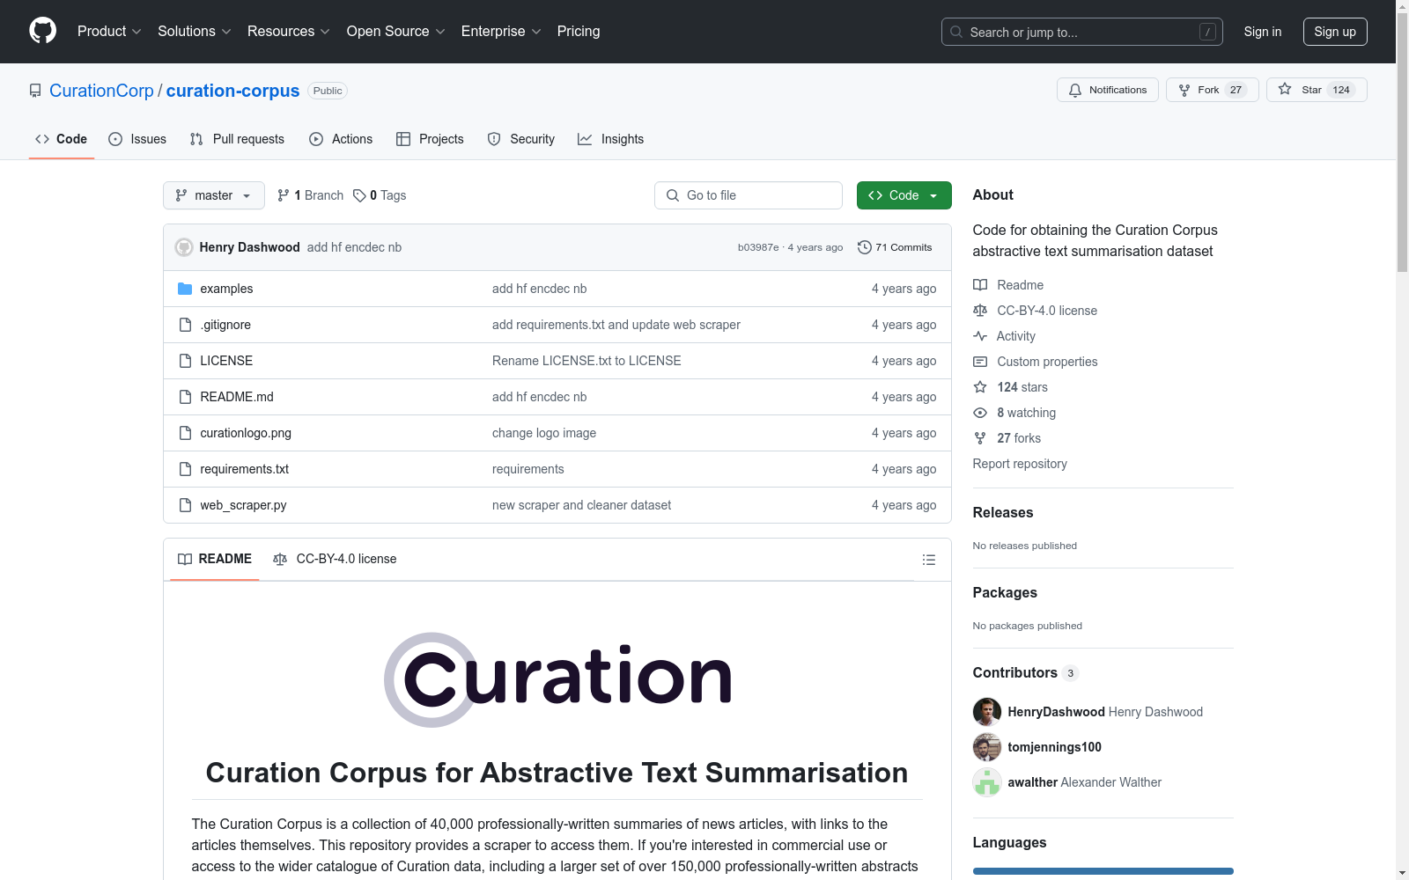Open the CurationCorp organization link
This screenshot has height=880, width=1409.
(101, 91)
